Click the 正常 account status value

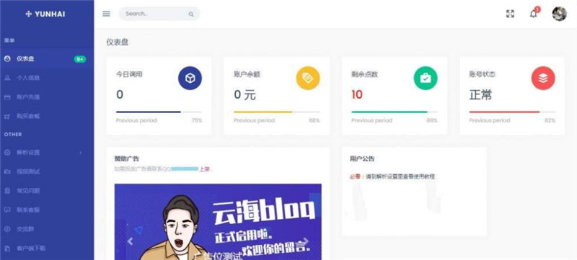(480, 95)
